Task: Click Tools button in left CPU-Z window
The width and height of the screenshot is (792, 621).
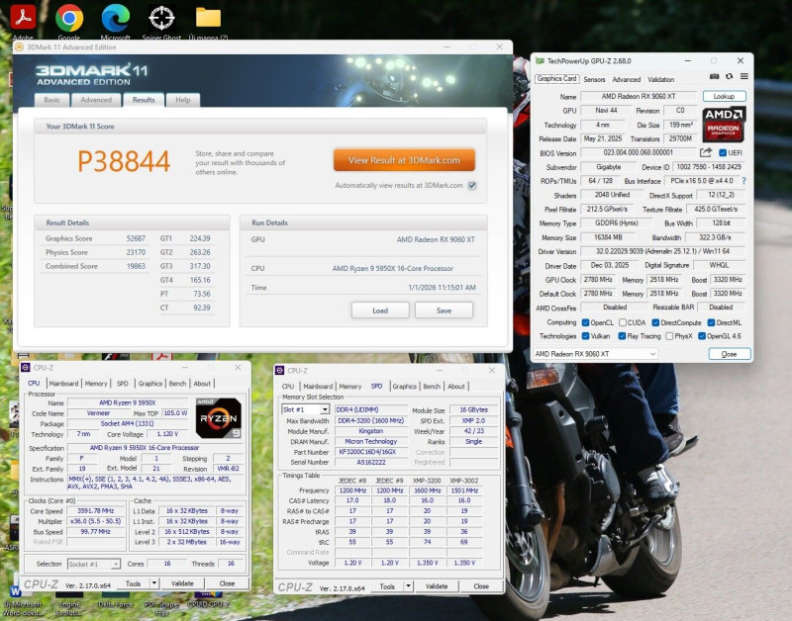Action: (x=133, y=583)
